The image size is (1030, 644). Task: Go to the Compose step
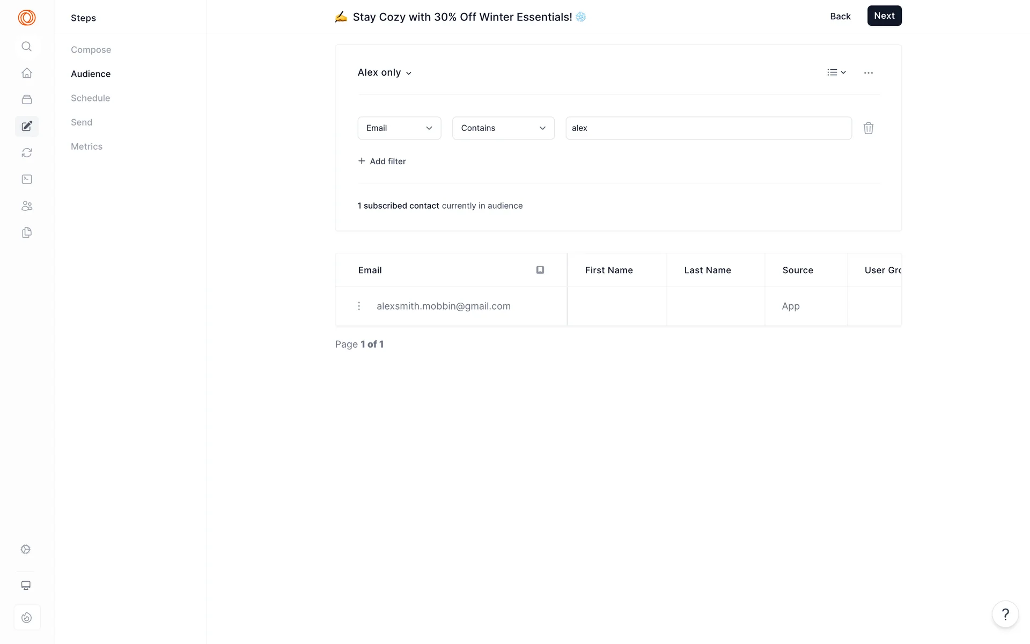coord(91,50)
